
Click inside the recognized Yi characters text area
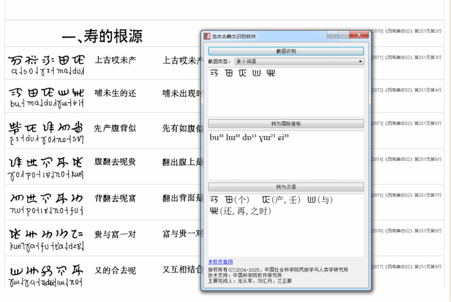pos(286,94)
